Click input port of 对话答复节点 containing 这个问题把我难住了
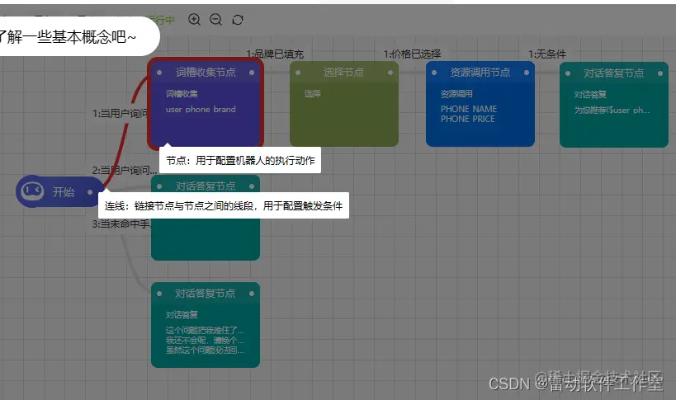This screenshot has width=676, height=400. 159,294
